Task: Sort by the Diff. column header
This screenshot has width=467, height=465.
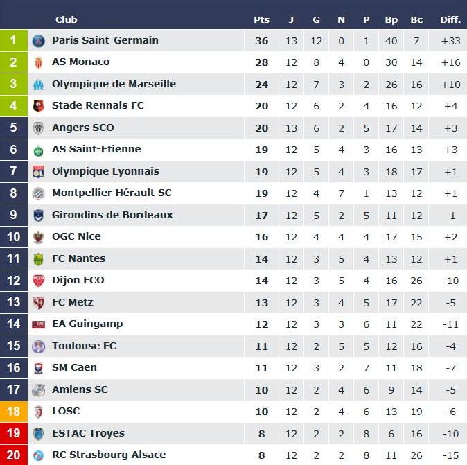Action: tap(450, 20)
